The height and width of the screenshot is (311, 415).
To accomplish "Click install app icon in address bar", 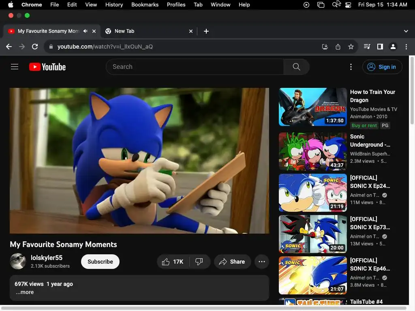I will 325,47.
